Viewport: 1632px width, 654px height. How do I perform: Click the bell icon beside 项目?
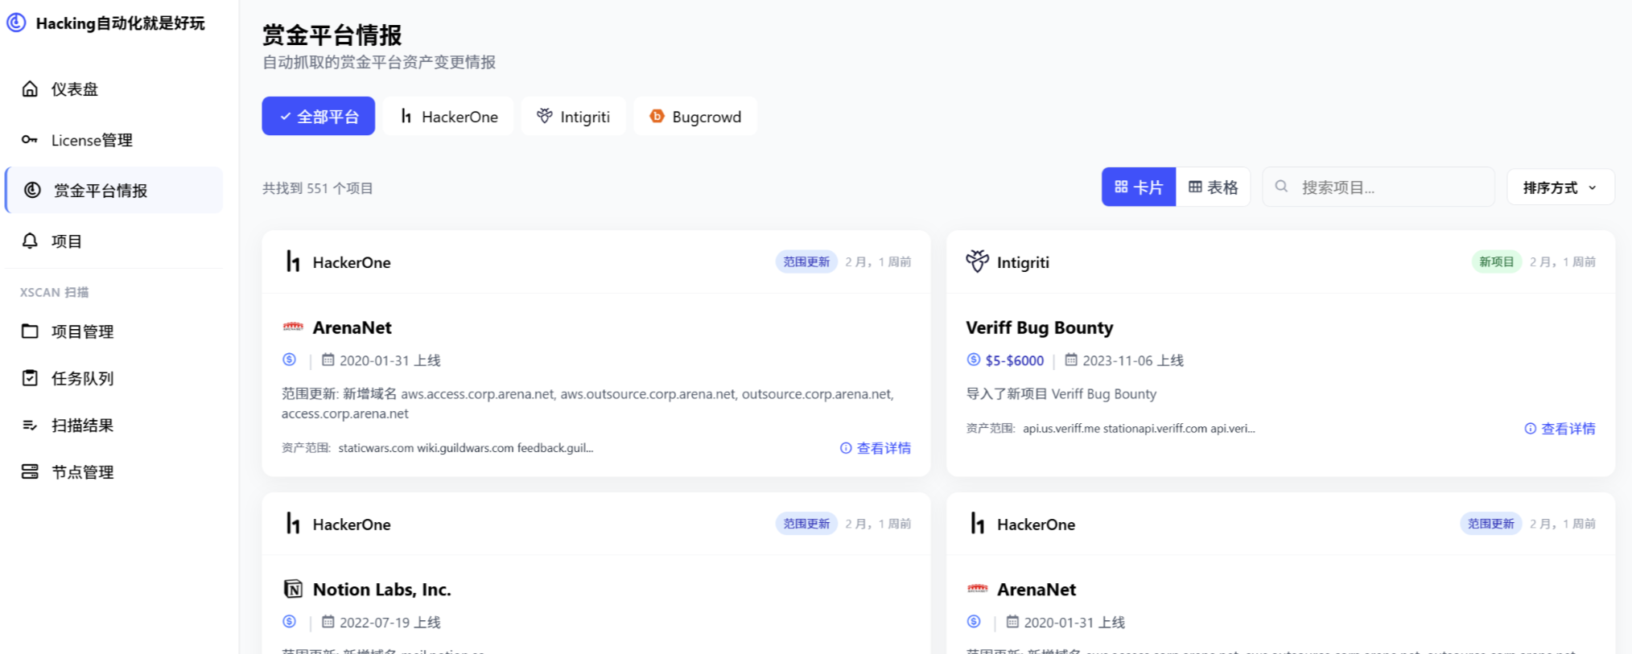click(30, 241)
